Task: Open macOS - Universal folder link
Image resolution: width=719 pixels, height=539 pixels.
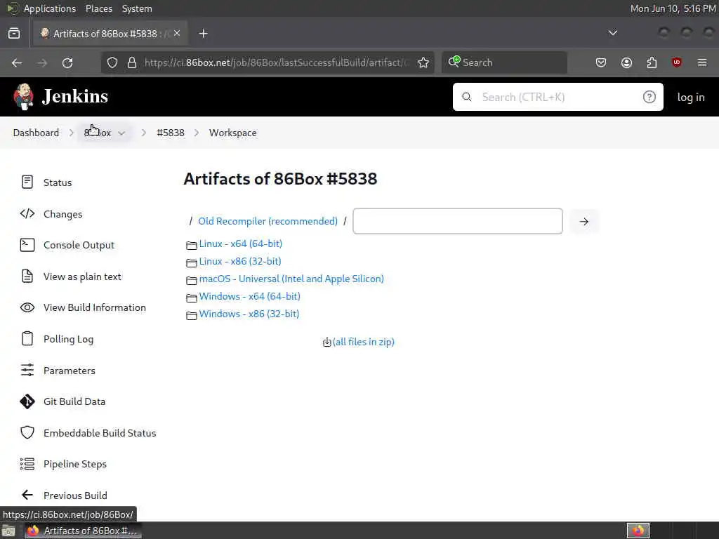Action: pyautogui.click(x=291, y=279)
